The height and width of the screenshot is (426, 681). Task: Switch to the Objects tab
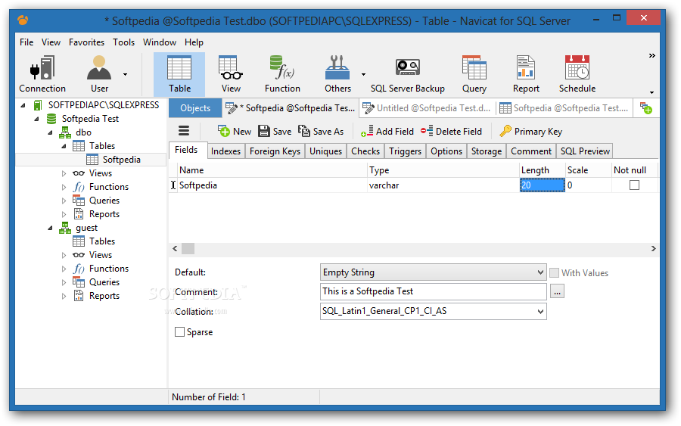click(195, 108)
